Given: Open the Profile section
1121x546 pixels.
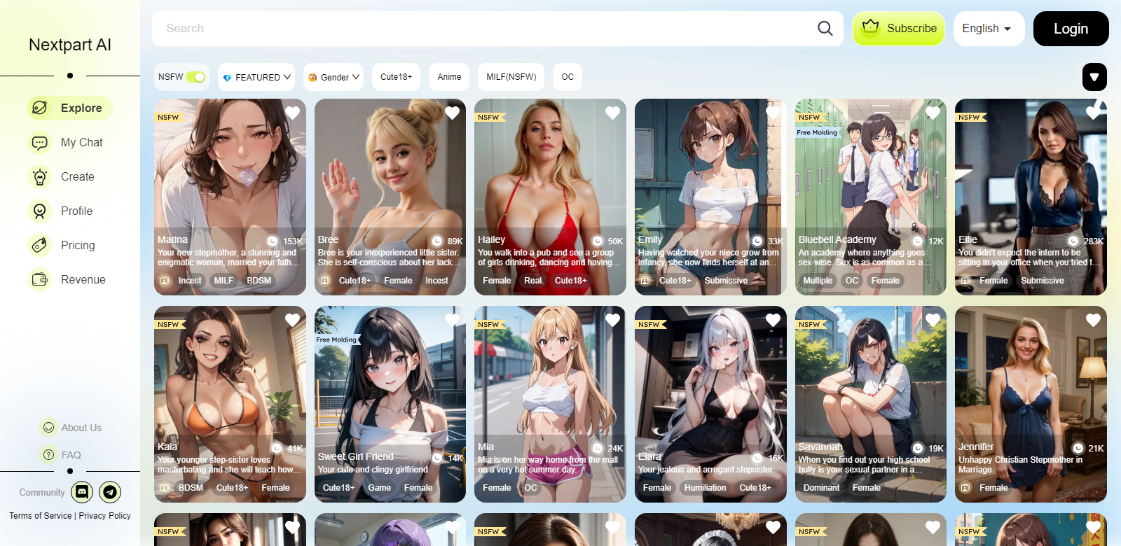Looking at the screenshot, I should [x=70, y=211].
